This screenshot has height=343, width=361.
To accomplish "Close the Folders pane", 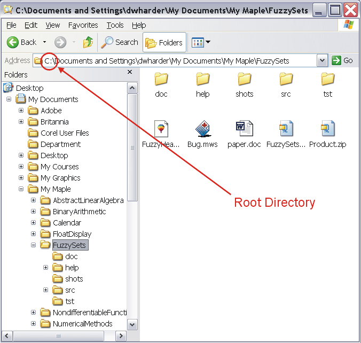I will (x=130, y=73).
